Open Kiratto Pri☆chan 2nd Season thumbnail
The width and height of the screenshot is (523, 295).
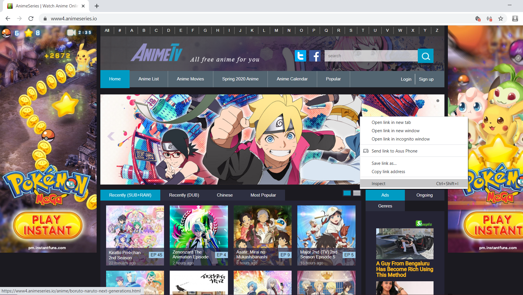point(135,235)
